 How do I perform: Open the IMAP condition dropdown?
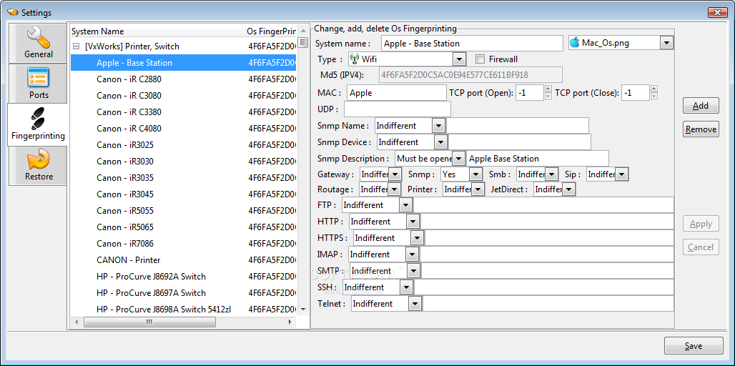[x=412, y=254]
